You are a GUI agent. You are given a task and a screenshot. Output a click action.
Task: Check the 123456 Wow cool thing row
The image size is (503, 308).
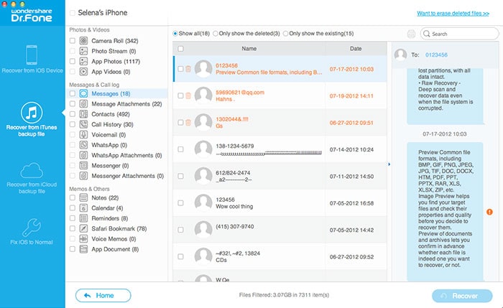point(180,203)
